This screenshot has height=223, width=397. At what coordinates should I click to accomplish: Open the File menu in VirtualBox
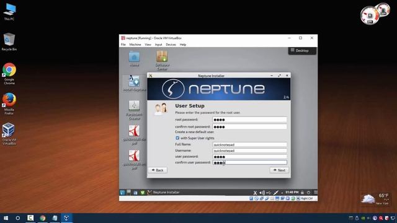pos(123,45)
